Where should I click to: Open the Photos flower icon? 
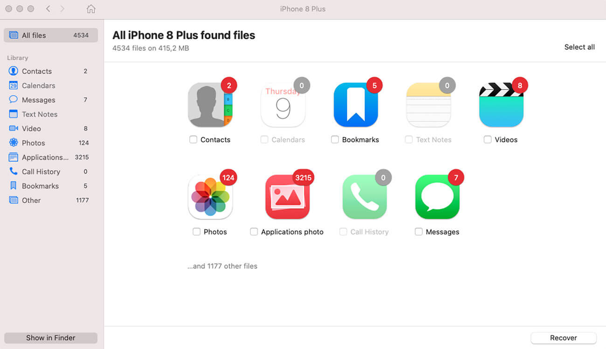pos(210,197)
